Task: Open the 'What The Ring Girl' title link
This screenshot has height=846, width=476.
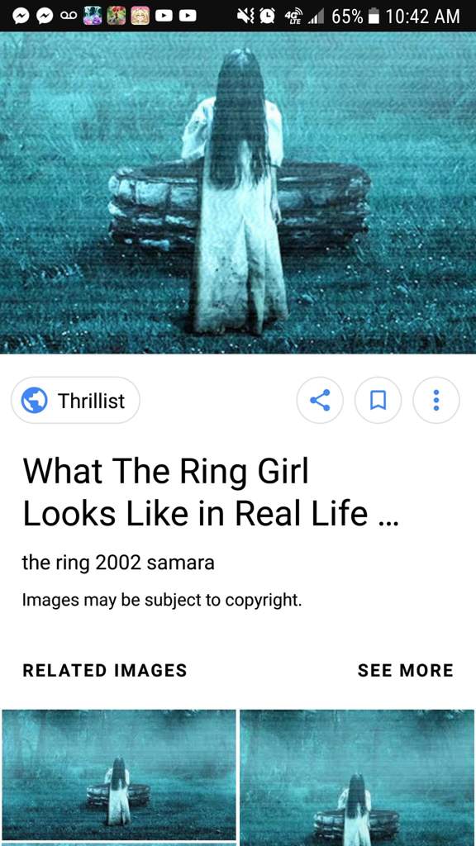Action: pos(211,492)
